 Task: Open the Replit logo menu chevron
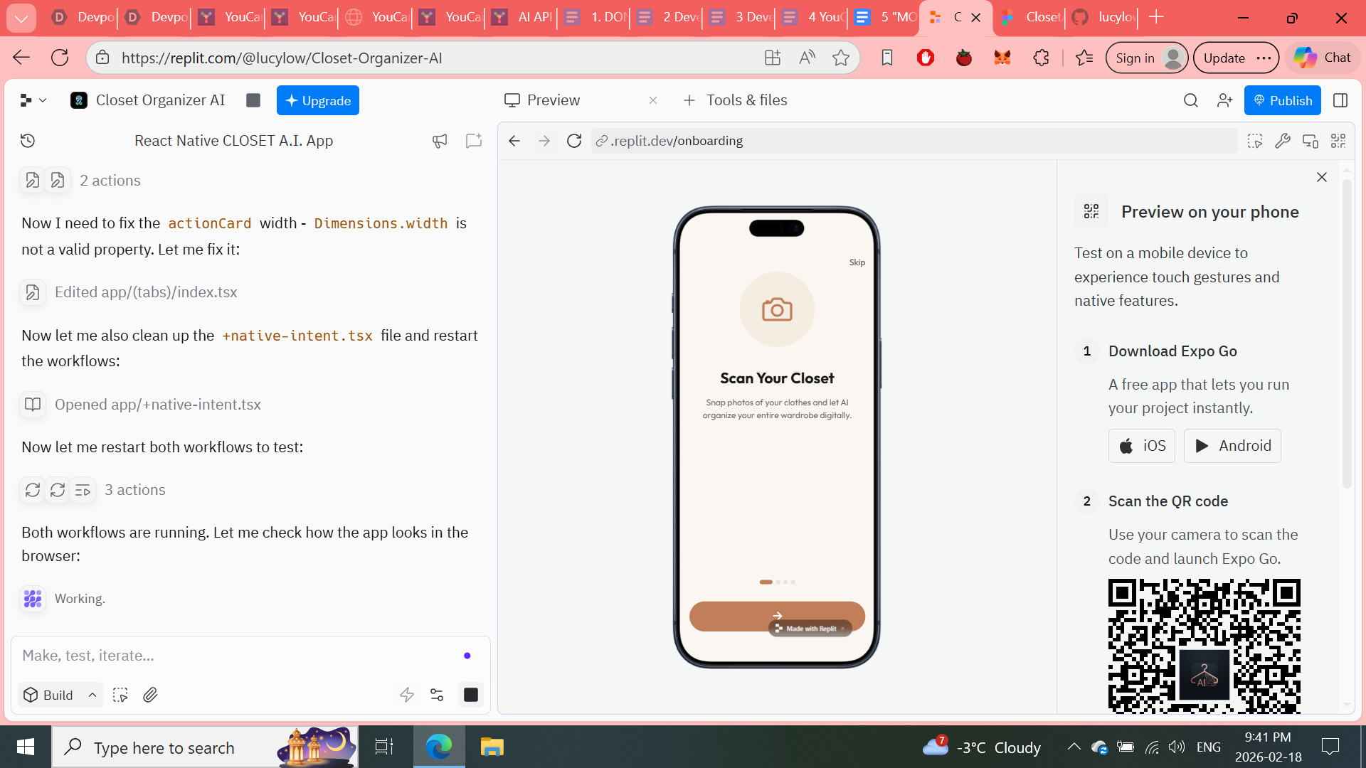(33, 100)
